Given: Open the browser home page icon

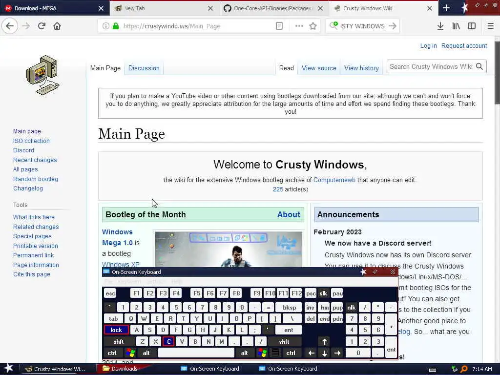Looking at the screenshot, I should (x=57, y=26).
